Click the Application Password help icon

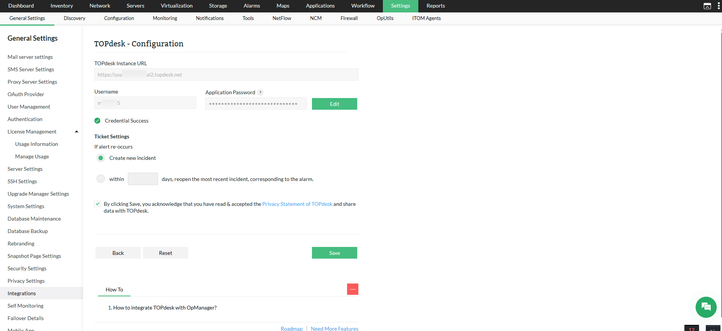(x=260, y=92)
